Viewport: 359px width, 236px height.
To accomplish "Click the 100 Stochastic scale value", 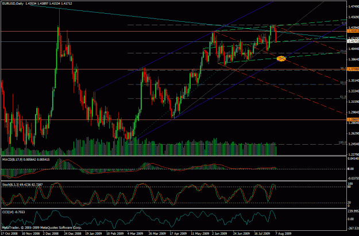I will [350, 184].
